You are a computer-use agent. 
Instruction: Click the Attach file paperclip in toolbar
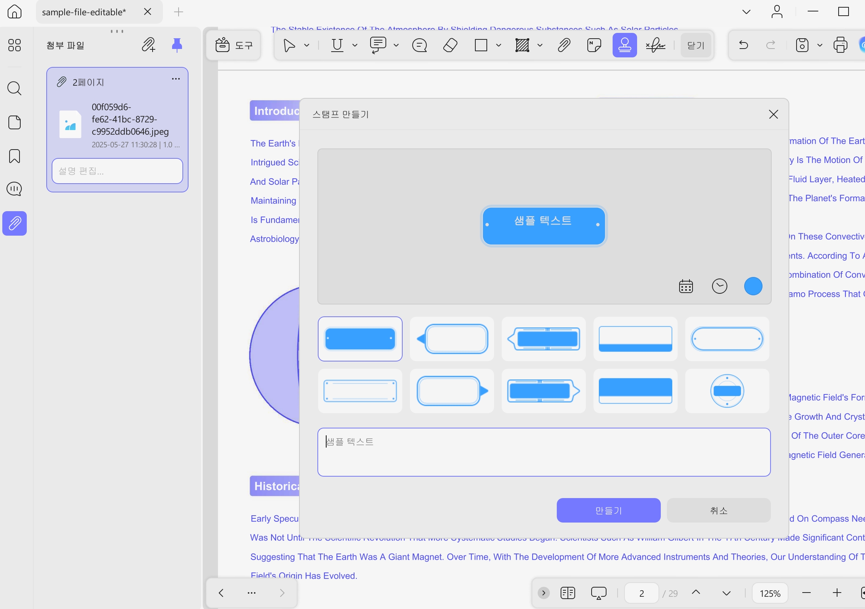(564, 45)
